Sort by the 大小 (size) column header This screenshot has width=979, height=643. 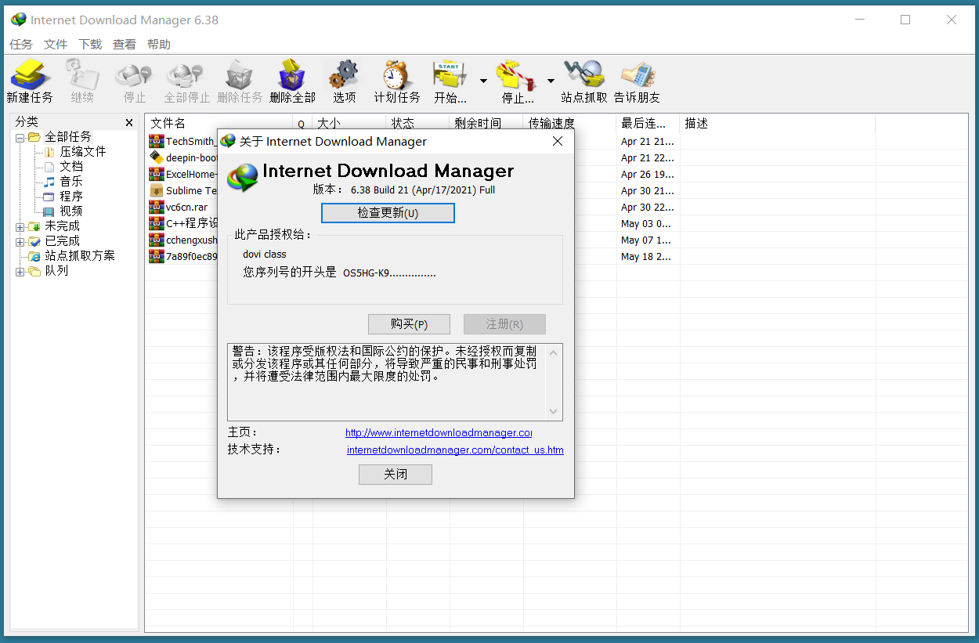click(349, 123)
